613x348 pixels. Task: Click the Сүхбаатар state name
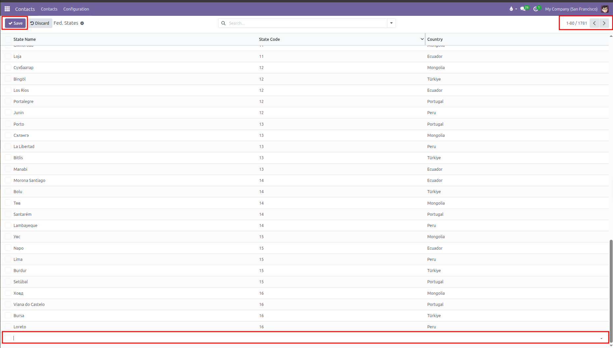[23, 67]
